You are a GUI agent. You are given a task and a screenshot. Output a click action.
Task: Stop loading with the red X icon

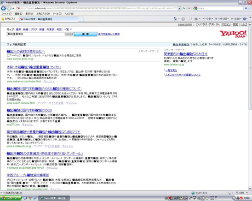pos(189,8)
